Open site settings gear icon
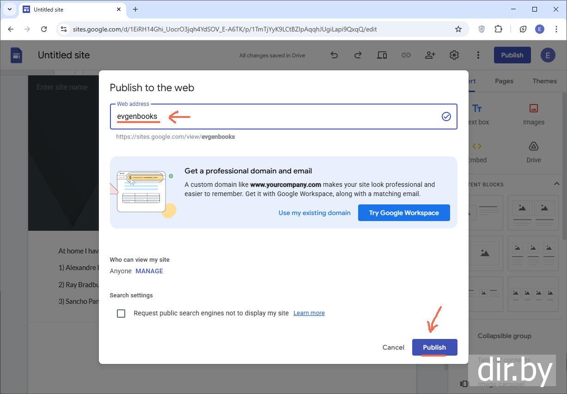 pos(454,55)
